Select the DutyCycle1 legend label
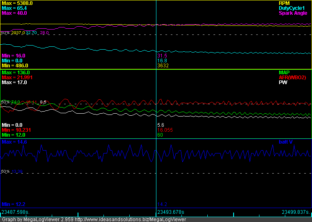The width and height of the screenshot is (312, 222). click(292, 8)
